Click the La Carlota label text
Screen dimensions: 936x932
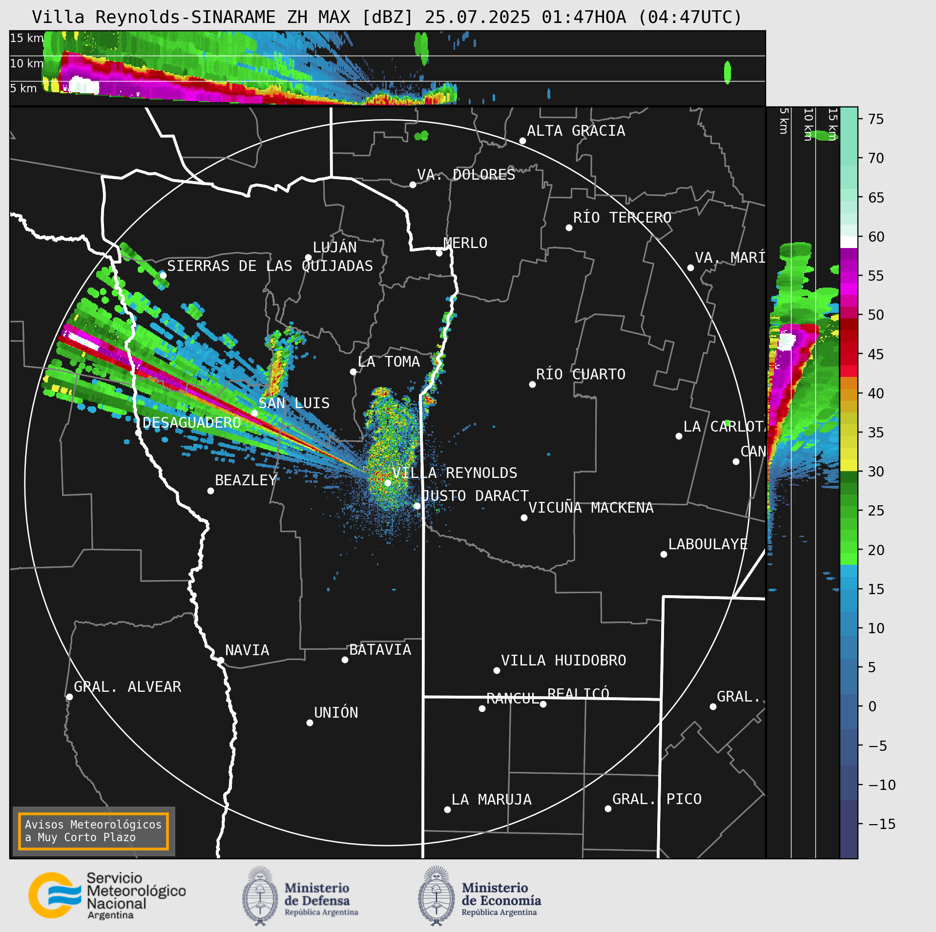pos(724,426)
